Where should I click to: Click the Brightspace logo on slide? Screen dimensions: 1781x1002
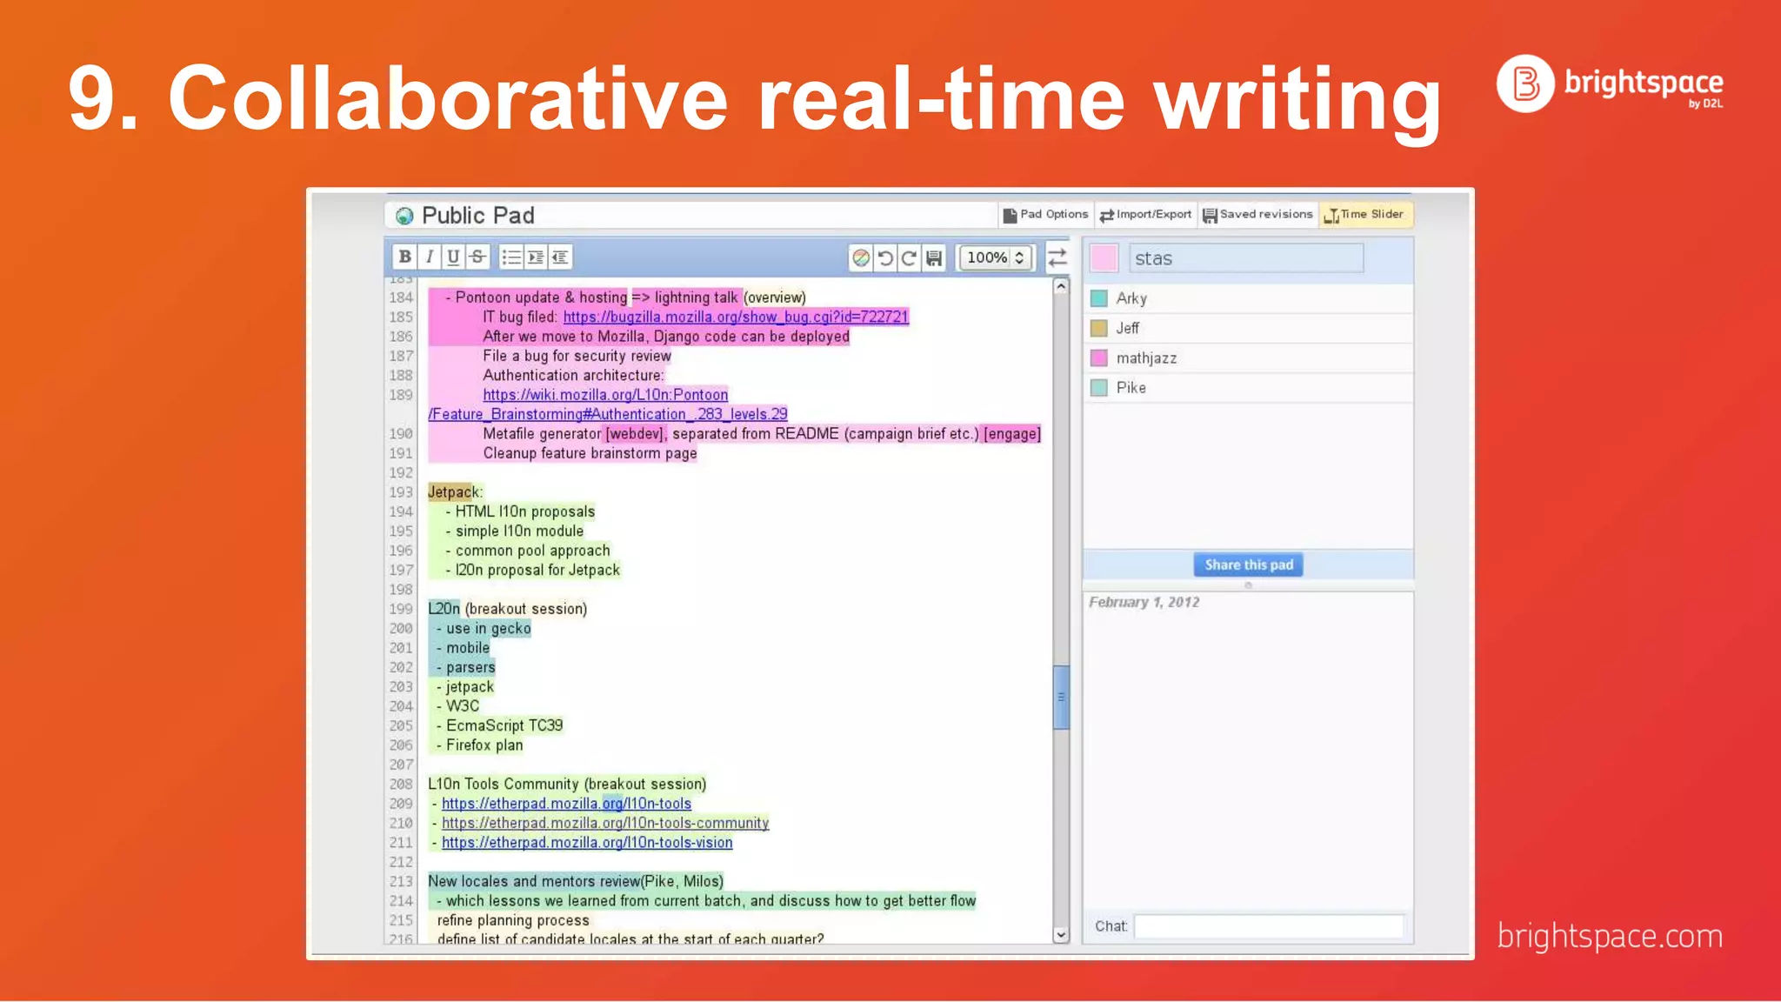click(1609, 83)
